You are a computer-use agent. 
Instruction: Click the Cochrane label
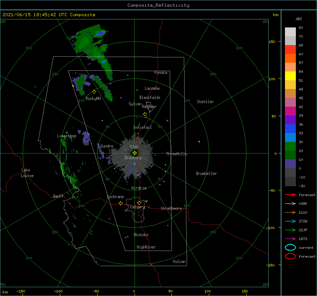[115, 197]
